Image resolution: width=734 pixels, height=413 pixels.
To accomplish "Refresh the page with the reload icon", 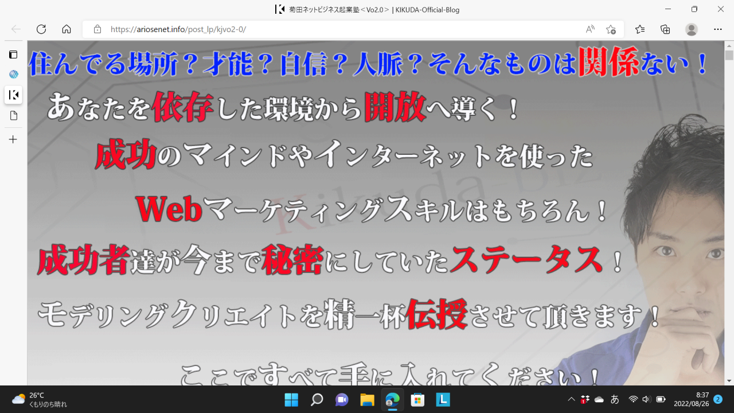I will point(41,29).
